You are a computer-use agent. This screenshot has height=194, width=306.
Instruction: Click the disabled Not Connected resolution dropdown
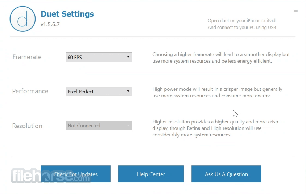coord(99,126)
